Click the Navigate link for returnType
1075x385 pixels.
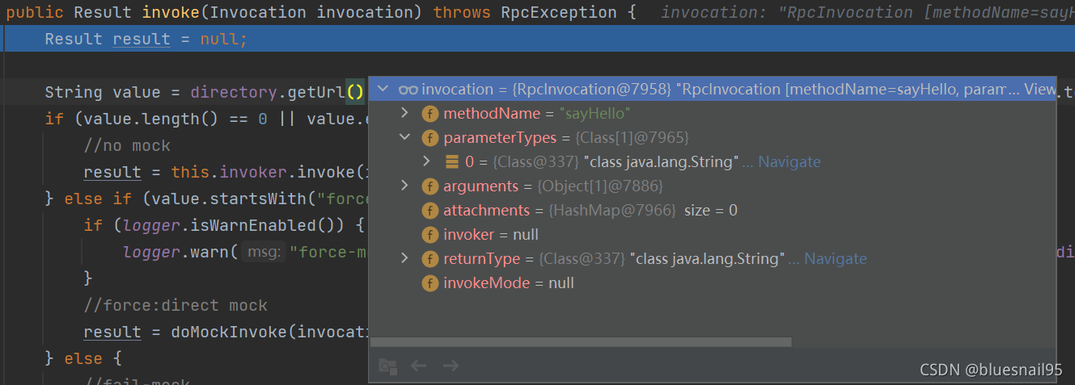pos(835,259)
